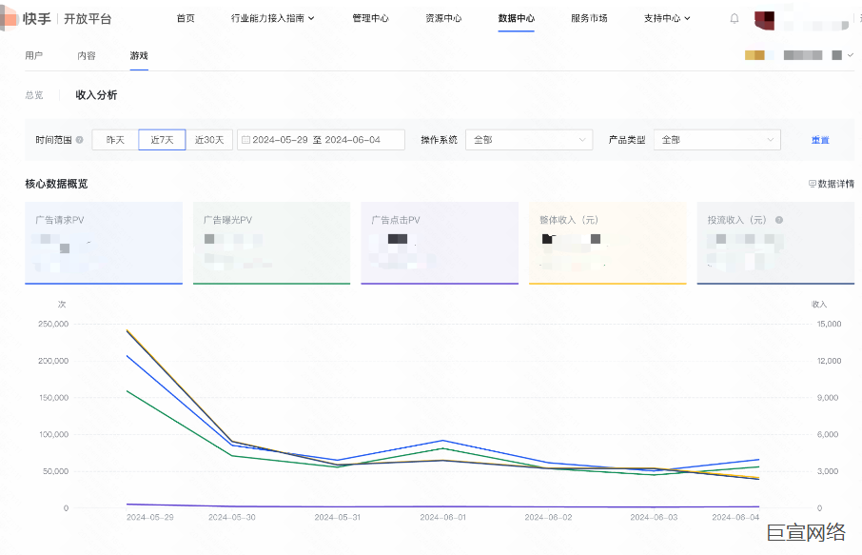Switch to 用户 tab

click(x=33, y=55)
